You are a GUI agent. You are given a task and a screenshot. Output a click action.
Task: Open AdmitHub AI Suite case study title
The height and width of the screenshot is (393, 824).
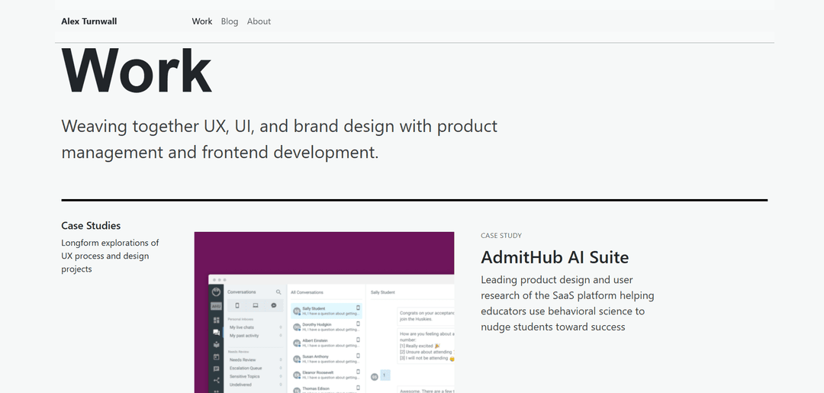tap(555, 257)
